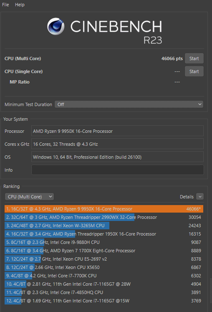Viewport: 212px width, 312px height.
Task: Click the 46066 pts multi core score
Action: pos(172,58)
